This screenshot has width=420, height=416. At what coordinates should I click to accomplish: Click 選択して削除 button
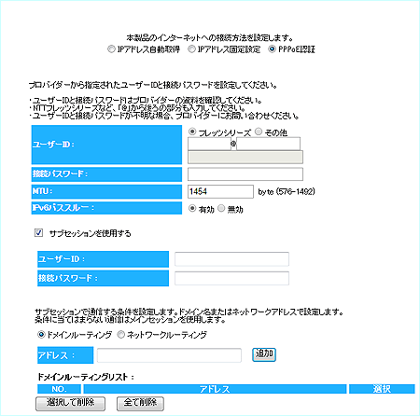tap(71, 404)
